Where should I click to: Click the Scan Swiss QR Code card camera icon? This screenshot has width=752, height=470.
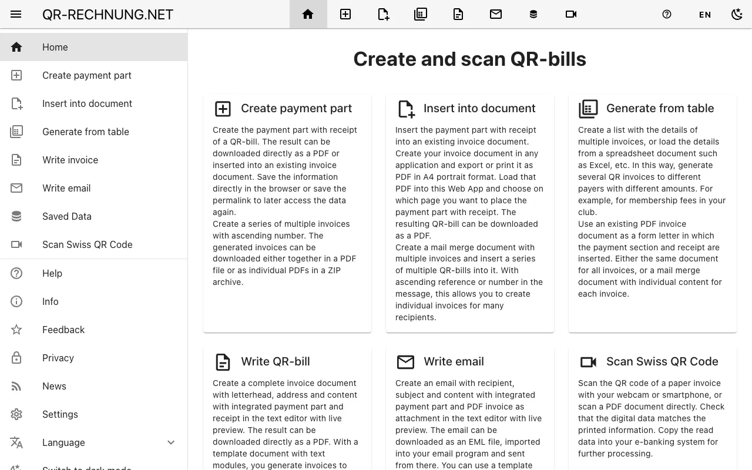pyautogui.click(x=588, y=362)
